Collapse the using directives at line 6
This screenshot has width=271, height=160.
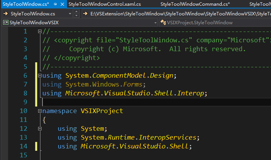coord(40,76)
